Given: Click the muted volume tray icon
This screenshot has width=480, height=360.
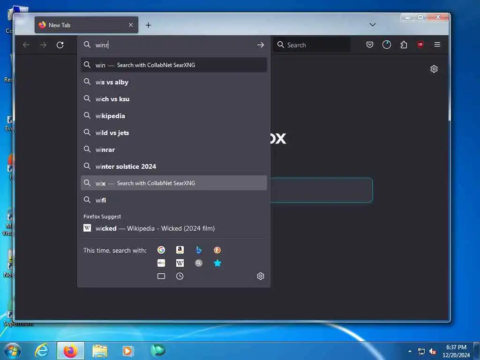Looking at the screenshot, I should coord(433,352).
